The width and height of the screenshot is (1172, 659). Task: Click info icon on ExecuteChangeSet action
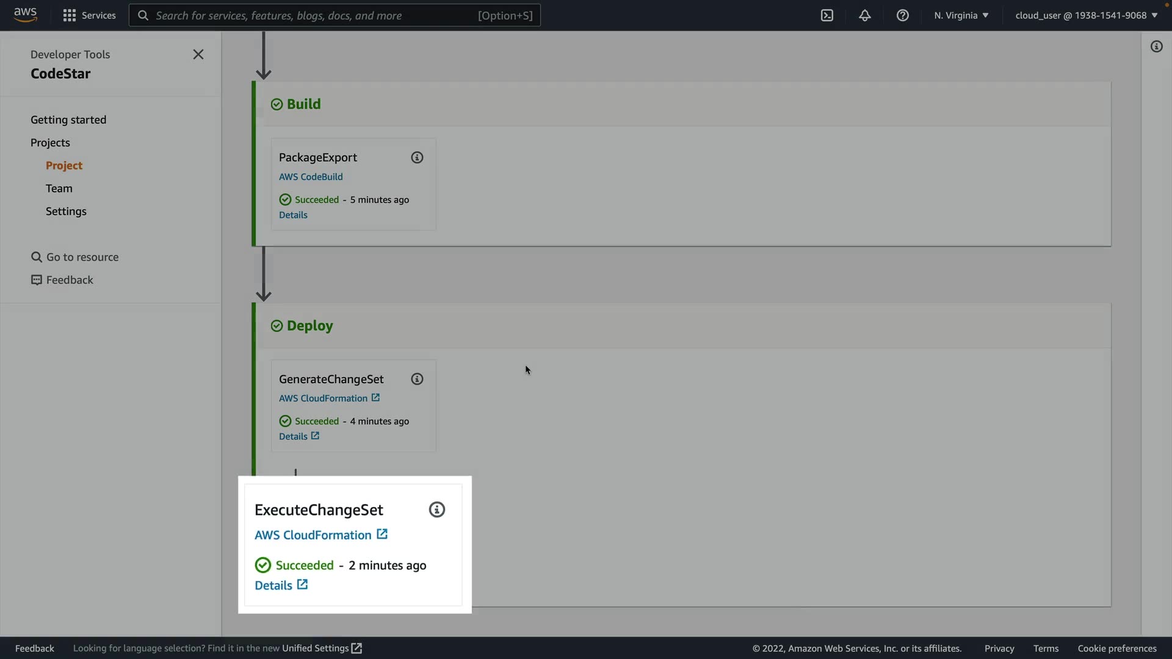tap(437, 510)
